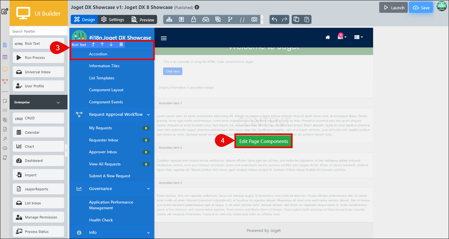
Task: Select the Dashboard palette item
Action: (x=38, y=161)
